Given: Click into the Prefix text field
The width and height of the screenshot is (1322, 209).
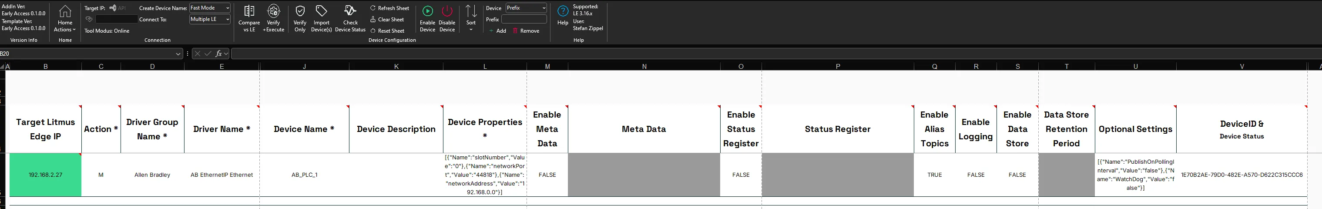Looking at the screenshot, I should (x=524, y=19).
